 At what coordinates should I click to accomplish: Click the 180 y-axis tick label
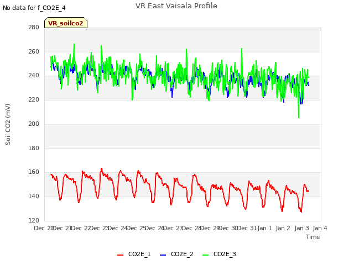(34, 149)
